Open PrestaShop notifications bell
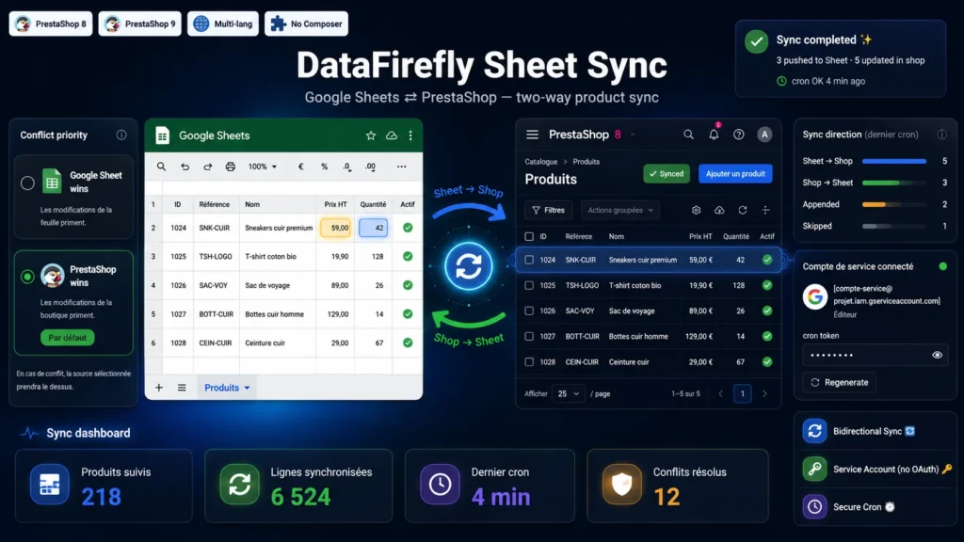Image resolution: width=964 pixels, height=542 pixels. coord(714,135)
